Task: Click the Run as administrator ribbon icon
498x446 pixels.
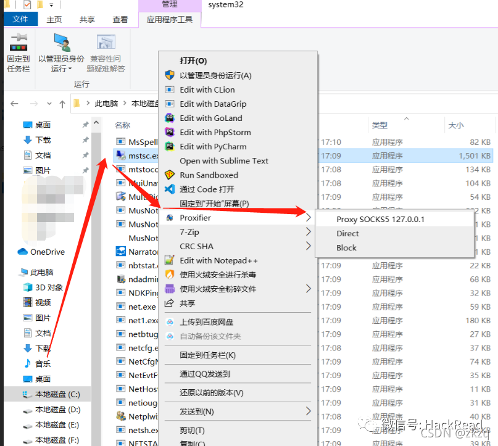Action: [62, 42]
